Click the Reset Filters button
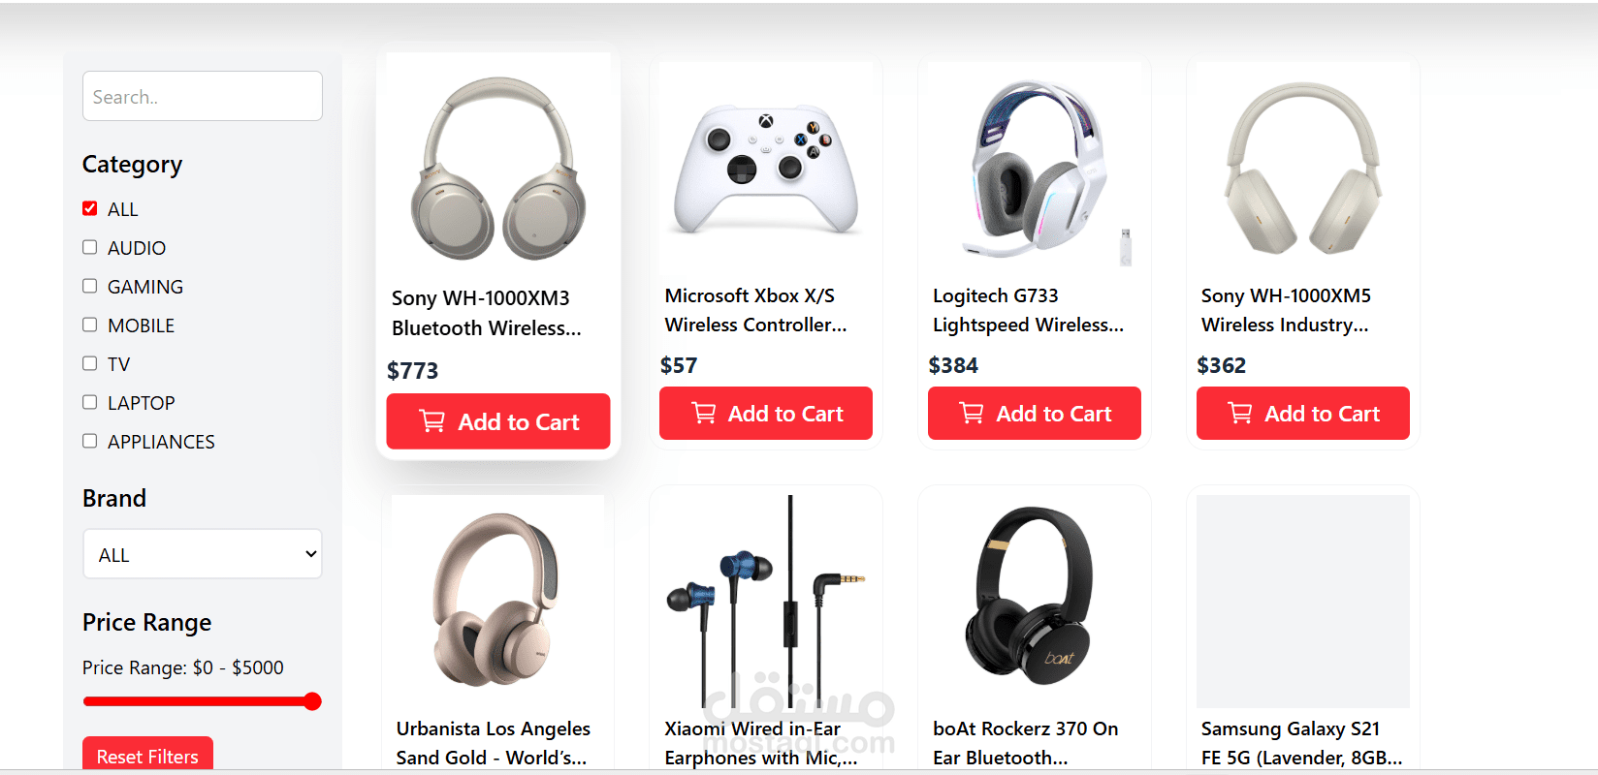The height and width of the screenshot is (775, 1598). point(147,755)
